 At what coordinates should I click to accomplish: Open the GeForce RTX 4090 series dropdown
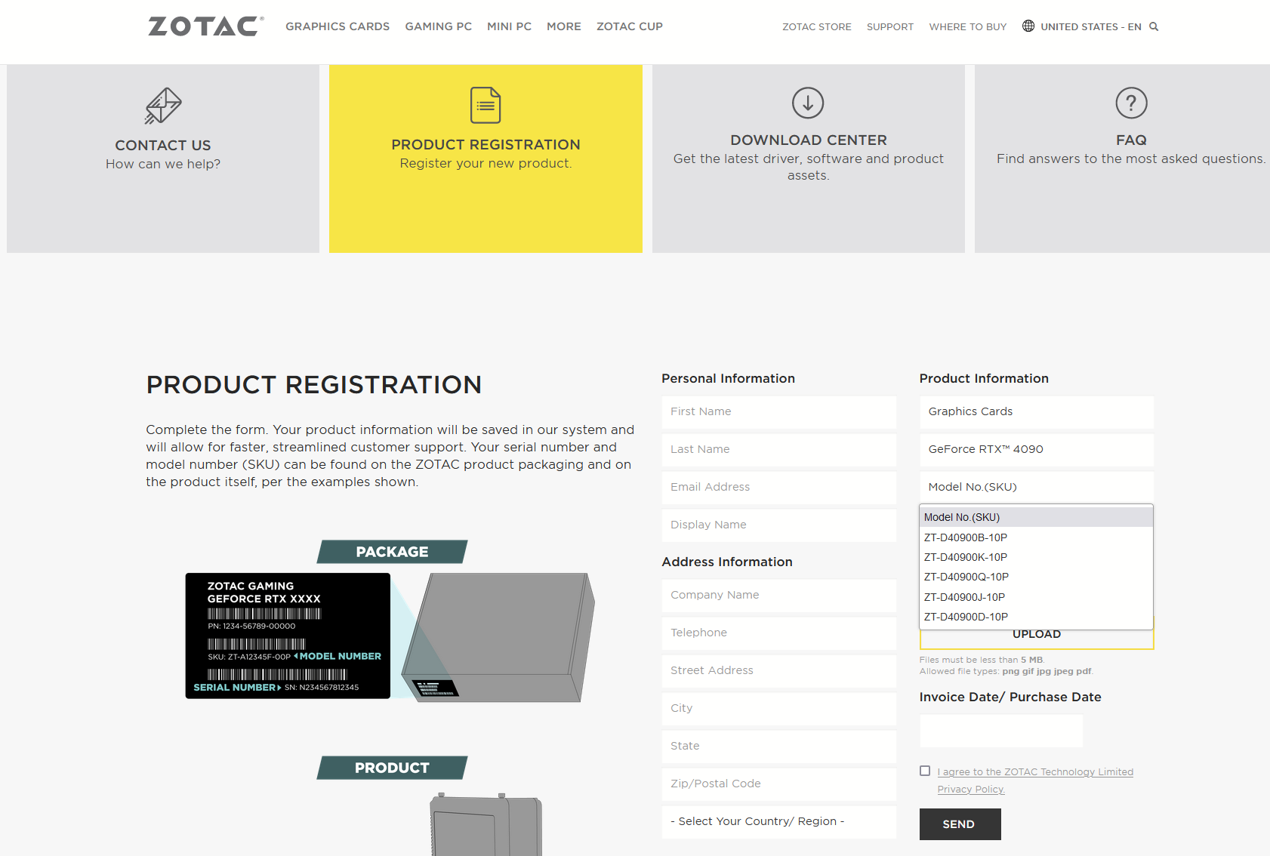(1037, 450)
